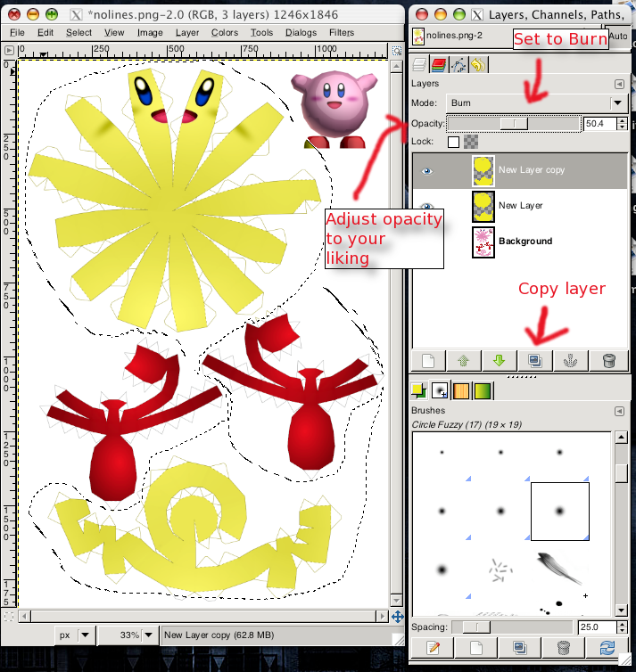This screenshot has width=636, height=672.
Task: Click the spacing value field 25.0
Action: [598, 627]
